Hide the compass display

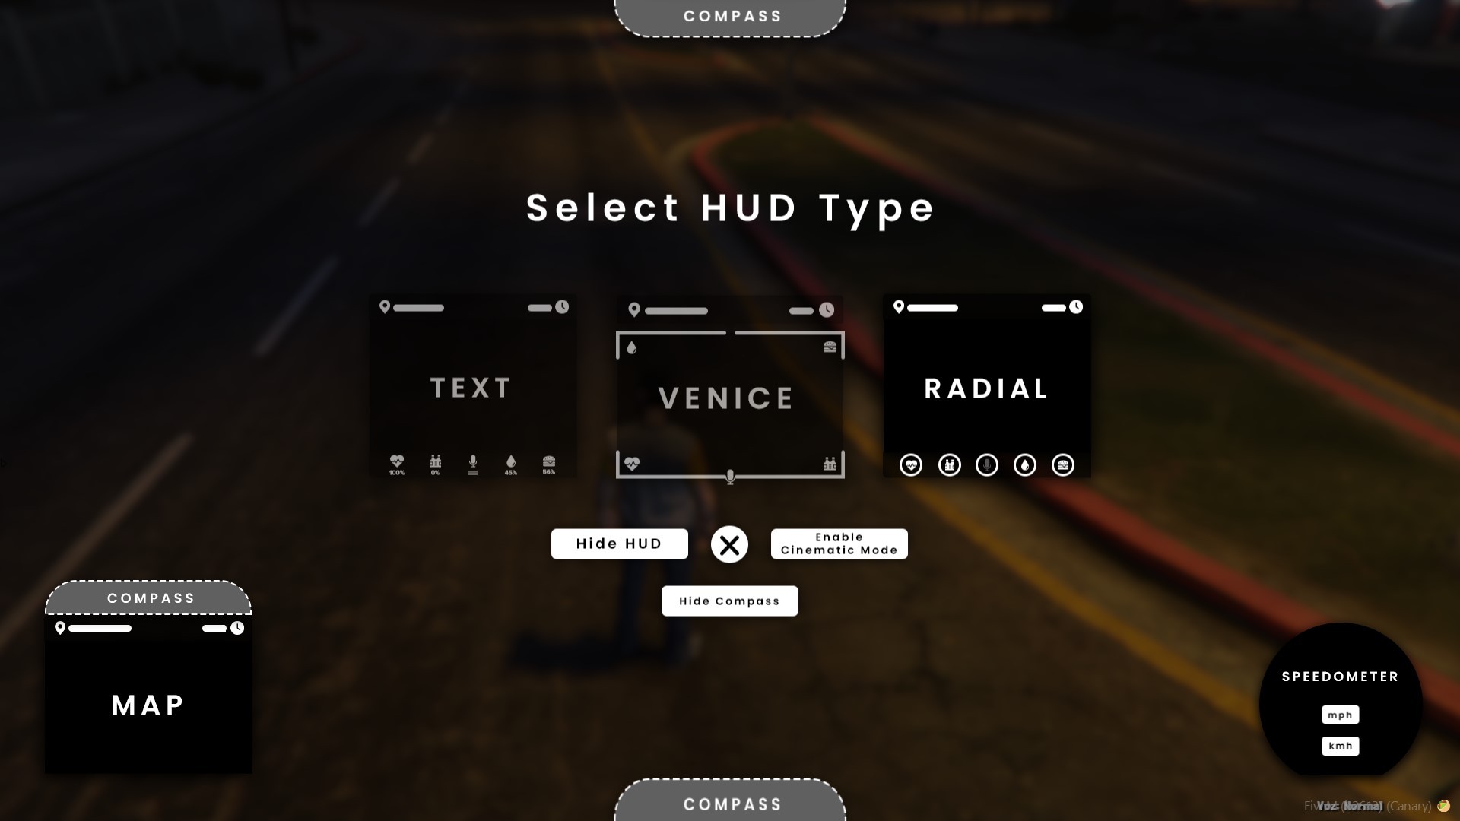[730, 600]
